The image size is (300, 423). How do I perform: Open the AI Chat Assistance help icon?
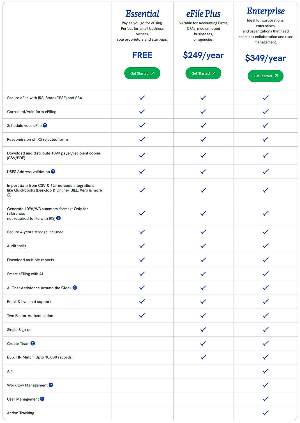(75, 287)
